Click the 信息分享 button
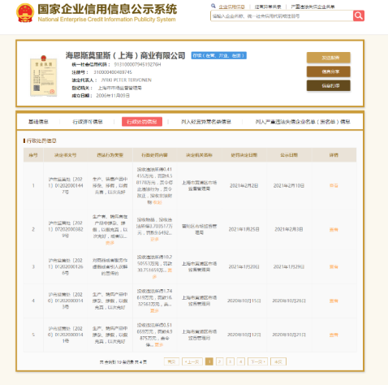The image size is (388, 385). click(329, 71)
